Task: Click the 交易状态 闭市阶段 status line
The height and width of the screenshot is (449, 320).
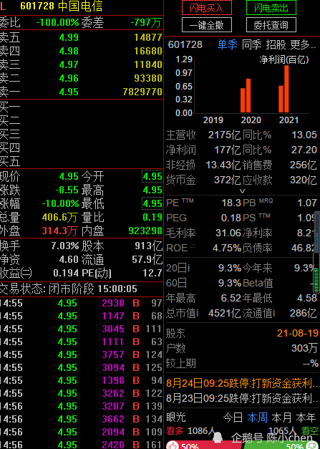Action: tap(69, 289)
